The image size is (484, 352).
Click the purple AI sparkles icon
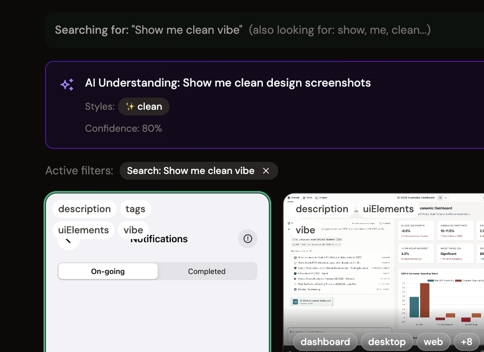pyautogui.click(x=67, y=84)
